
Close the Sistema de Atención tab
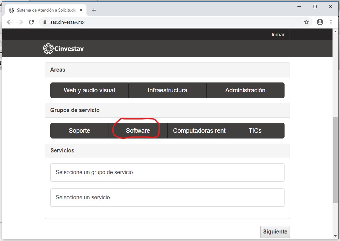tap(81, 10)
